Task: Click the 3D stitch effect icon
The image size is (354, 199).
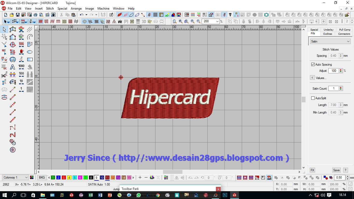Action: pos(144,22)
